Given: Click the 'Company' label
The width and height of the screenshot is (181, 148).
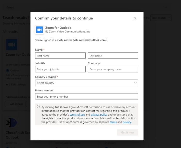Looking at the screenshot, I should [x=94, y=63].
